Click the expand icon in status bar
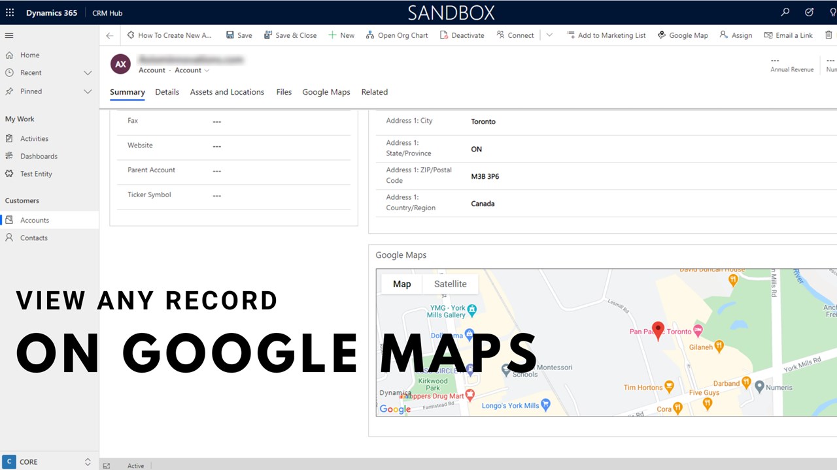Screen dimensions: 837x470 click(x=107, y=465)
